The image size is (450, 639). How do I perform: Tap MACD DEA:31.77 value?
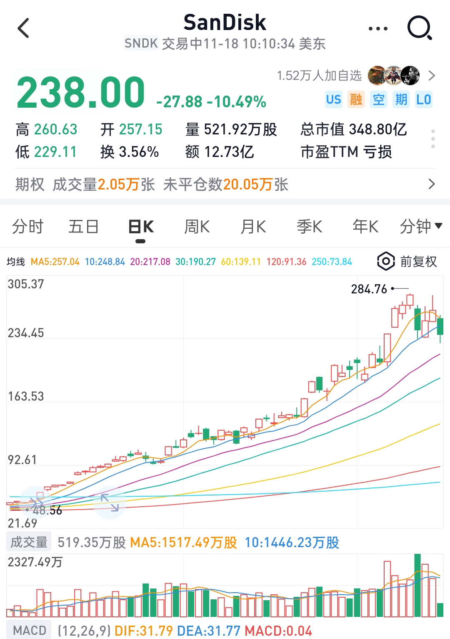pos(209,631)
